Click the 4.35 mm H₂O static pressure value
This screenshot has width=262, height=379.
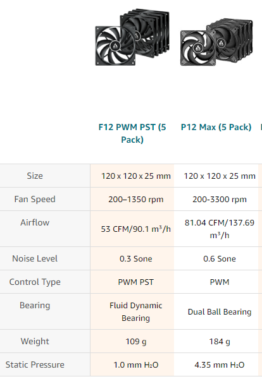coord(220,364)
